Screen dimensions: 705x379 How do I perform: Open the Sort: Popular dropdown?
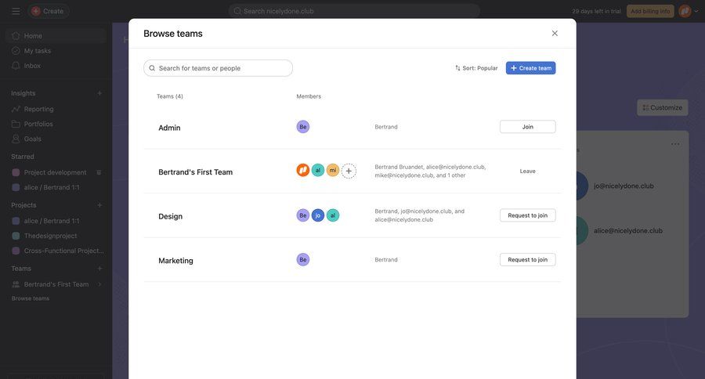tap(476, 68)
